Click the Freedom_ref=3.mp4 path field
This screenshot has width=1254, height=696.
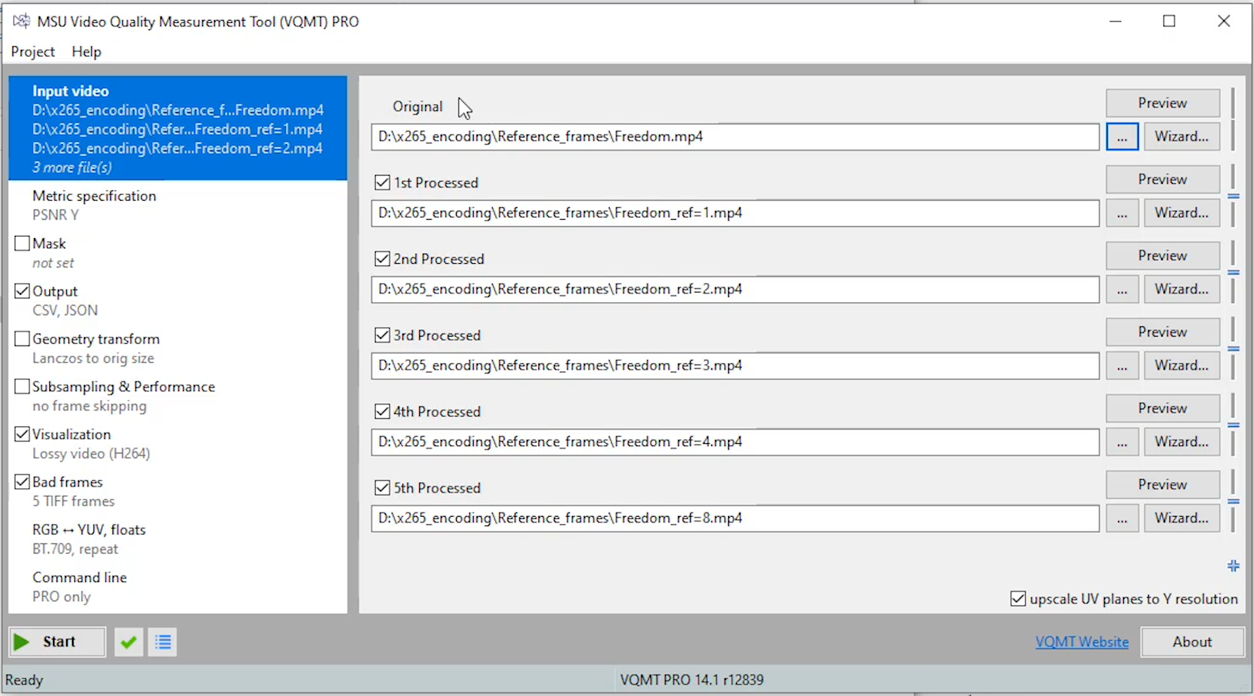coord(735,366)
